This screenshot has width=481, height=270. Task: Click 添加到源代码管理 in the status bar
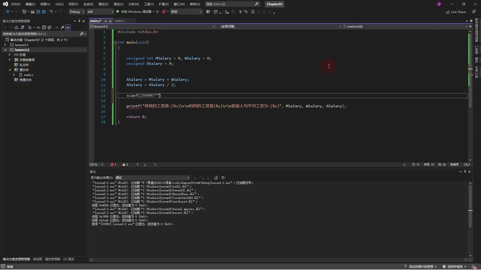coord(421,266)
